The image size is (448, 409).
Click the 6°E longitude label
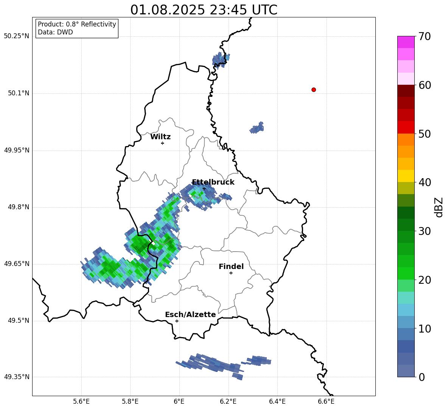tap(179, 401)
